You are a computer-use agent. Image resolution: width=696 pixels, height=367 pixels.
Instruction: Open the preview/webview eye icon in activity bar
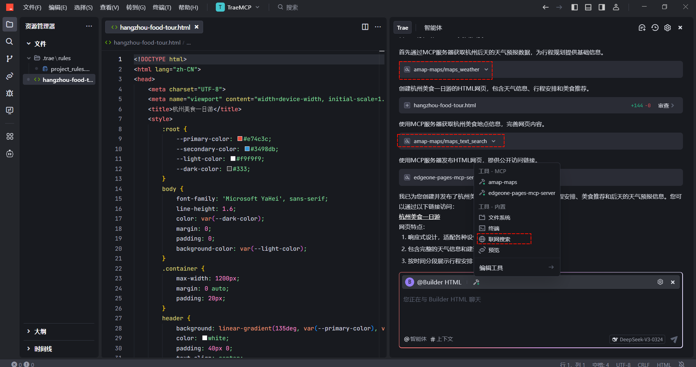click(x=10, y=76)
